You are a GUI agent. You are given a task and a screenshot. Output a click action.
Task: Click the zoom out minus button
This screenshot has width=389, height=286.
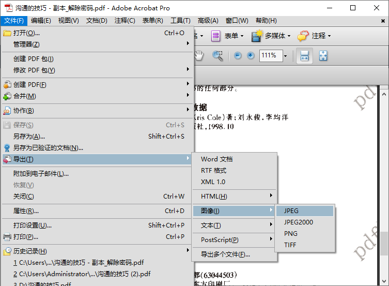pos(238,55)
